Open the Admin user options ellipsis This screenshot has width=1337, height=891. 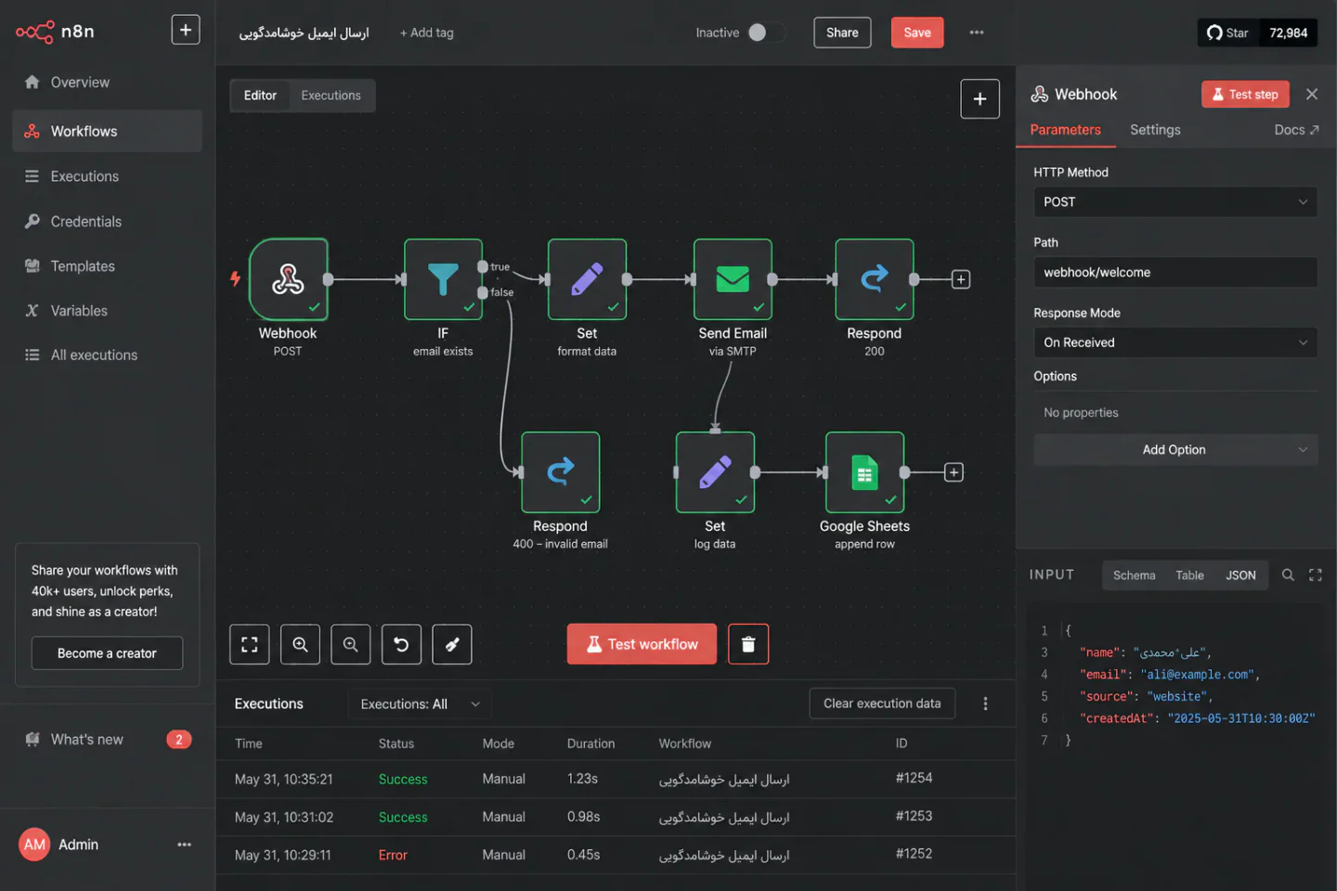pos(184,845)
